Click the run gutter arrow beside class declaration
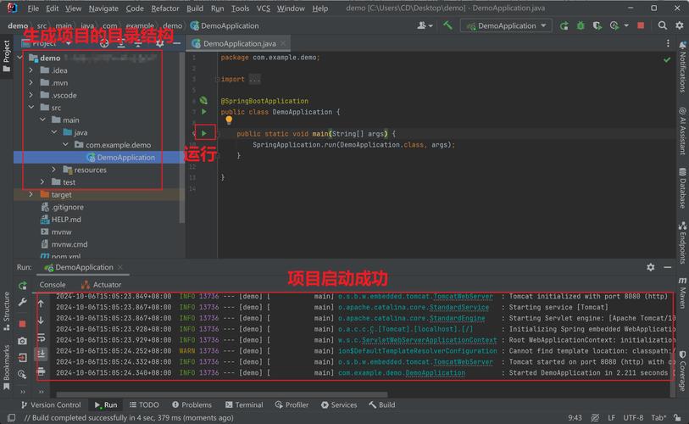This screenshot has width=689, height=424. pyautogui.click(x=204, y=112)
